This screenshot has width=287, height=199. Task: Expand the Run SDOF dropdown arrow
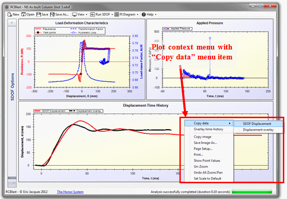click(x=112, y=15)
